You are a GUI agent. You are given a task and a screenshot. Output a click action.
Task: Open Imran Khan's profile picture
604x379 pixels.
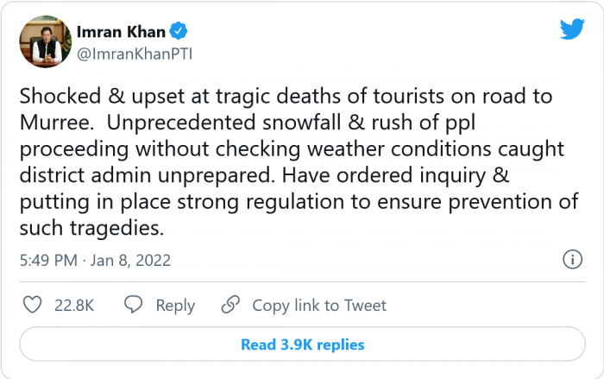(41, 42)
